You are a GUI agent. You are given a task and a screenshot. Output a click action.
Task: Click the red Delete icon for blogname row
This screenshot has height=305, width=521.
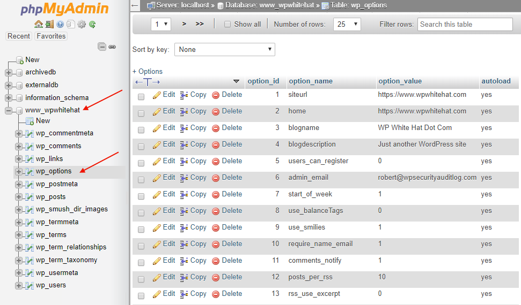pos(216,128)
